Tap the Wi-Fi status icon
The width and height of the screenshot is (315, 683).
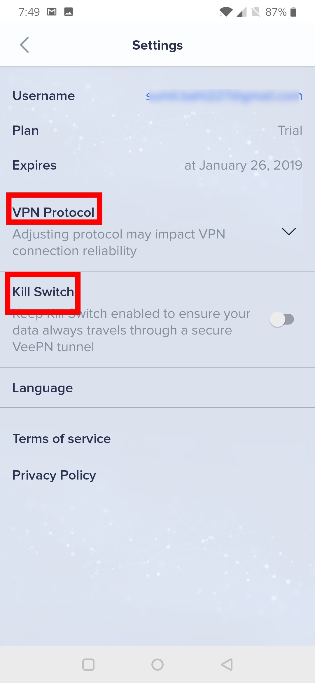click(226, 12)
